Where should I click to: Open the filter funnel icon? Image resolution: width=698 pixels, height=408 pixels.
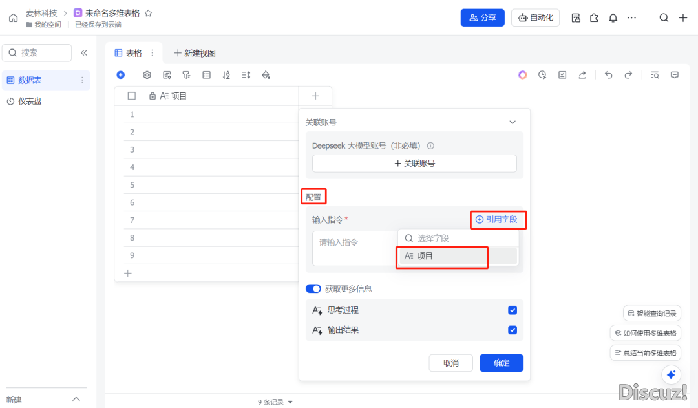[187, 75]
